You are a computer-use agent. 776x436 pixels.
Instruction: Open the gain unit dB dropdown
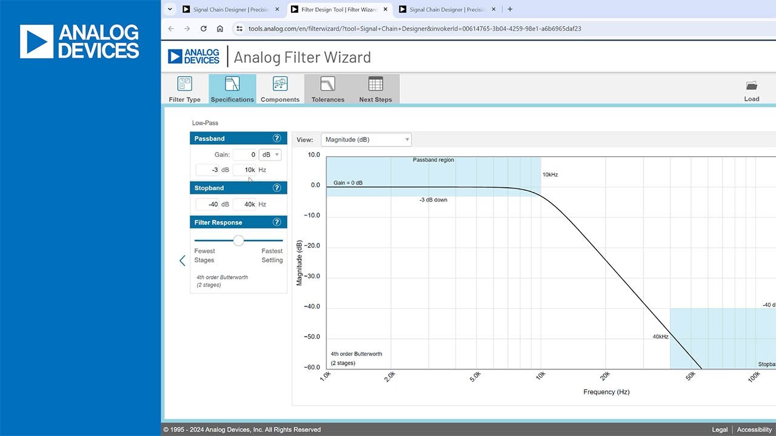(x=270, y=154)
